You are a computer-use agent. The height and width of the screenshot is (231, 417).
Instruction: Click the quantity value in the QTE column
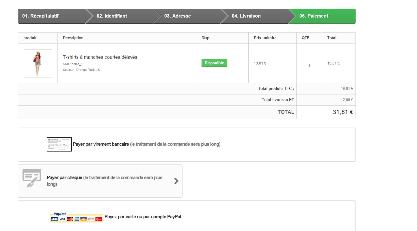[309, 66]
